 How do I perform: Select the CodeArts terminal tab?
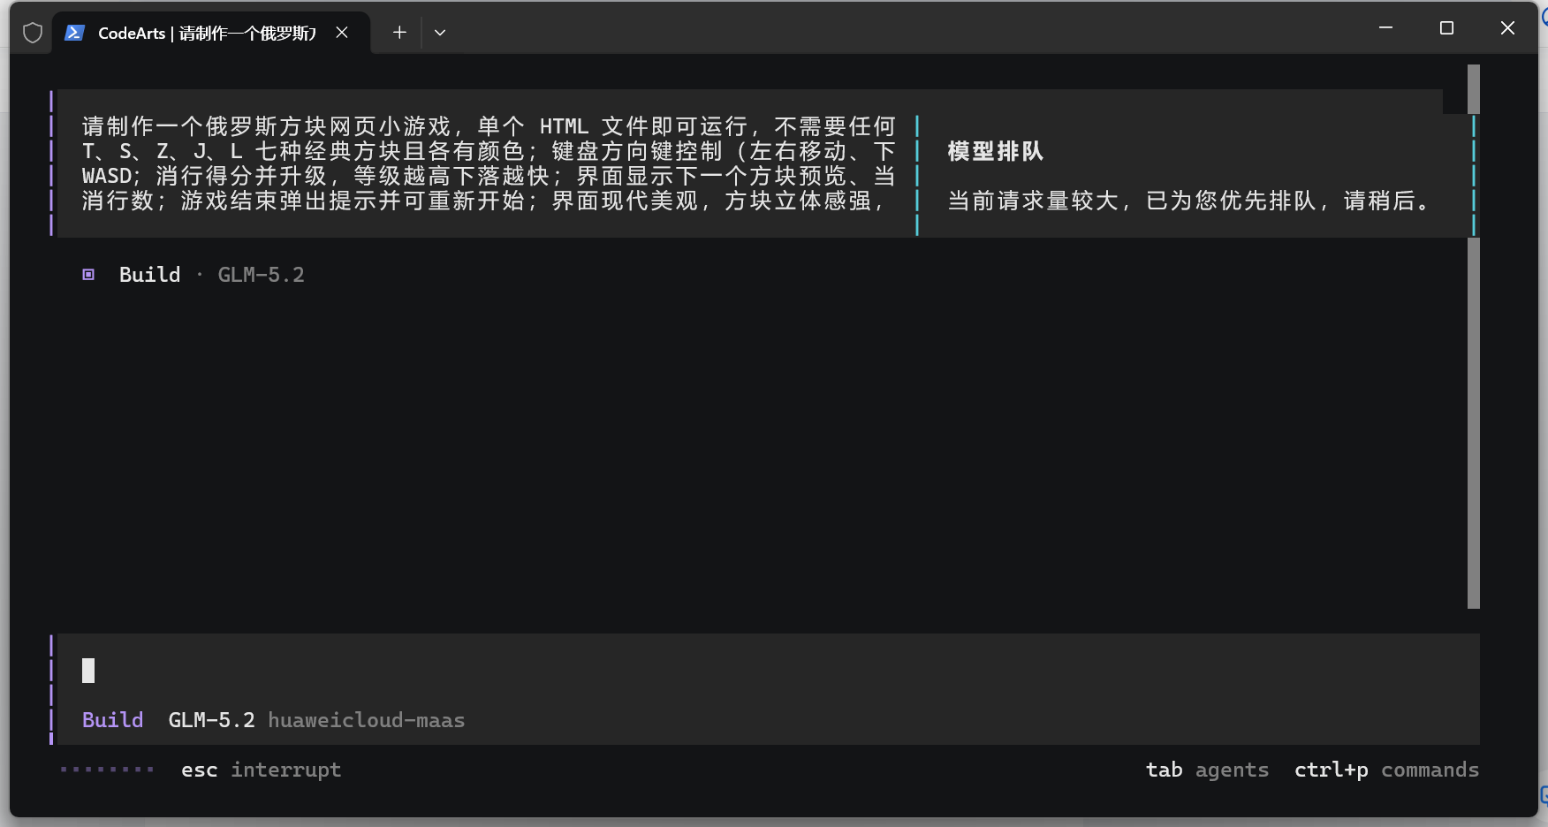211,33
